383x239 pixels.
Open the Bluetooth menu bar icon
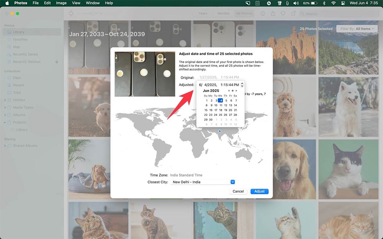point(324,3)
